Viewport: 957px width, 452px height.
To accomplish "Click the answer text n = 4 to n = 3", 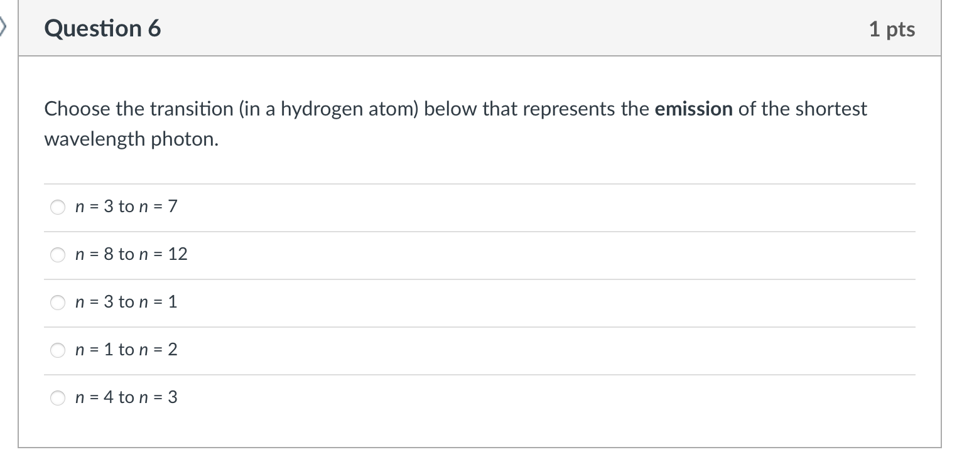I will (x=126, y=397).
